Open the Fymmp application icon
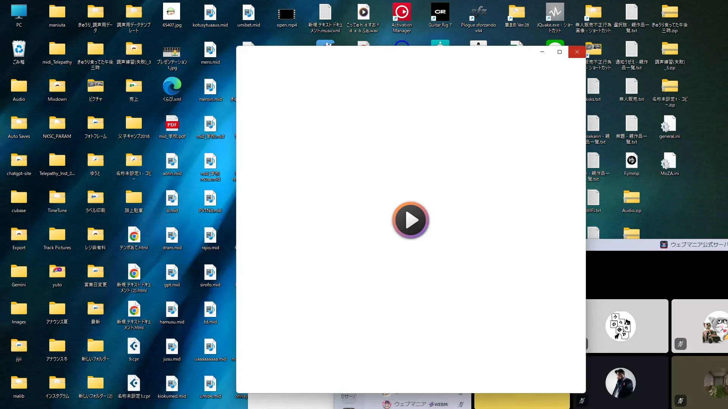 631,161
